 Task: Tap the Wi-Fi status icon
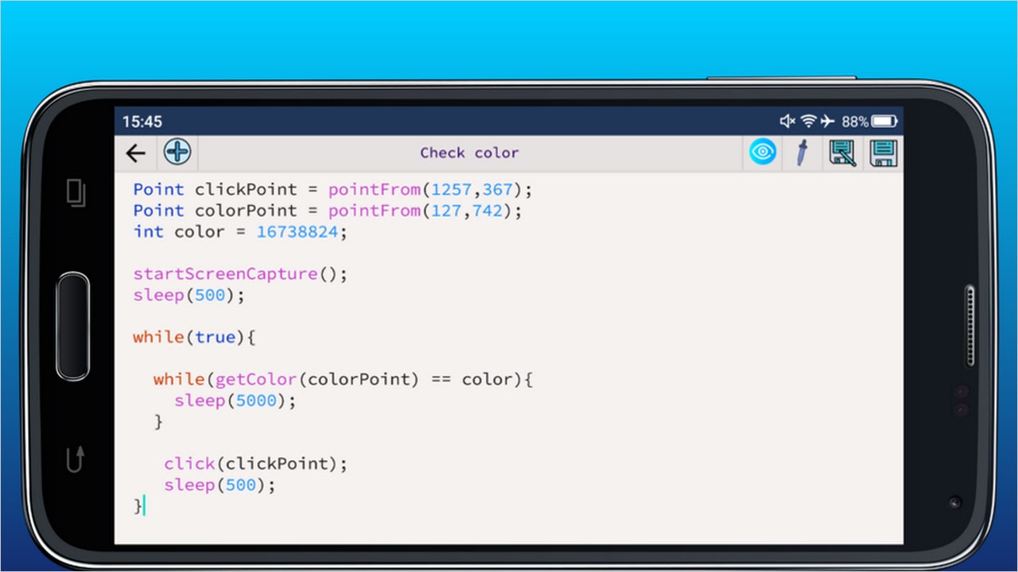pyautogui.click(x=809, y=122)
